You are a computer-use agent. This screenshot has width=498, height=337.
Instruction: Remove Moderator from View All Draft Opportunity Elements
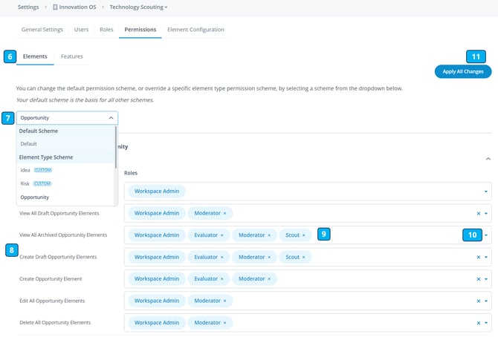[225, 213]
